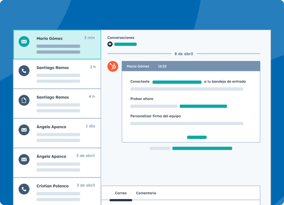Click the 2 h timestamp
This screenshot has width=284, height=205.
[x=93, y=67]
